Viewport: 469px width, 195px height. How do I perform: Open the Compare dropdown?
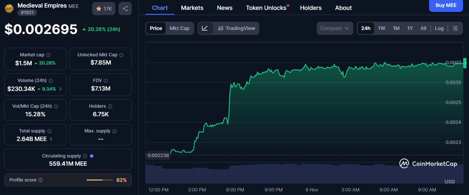[335, 28]
